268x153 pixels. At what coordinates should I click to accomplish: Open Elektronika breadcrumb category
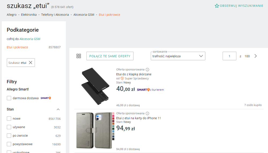(29, 15)
